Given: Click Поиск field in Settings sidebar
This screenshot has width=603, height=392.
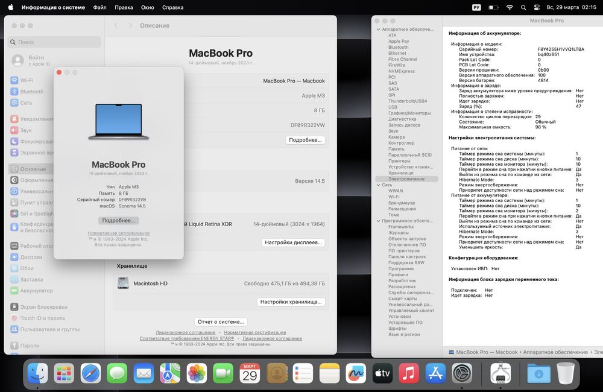Looking at the screenshot, I should [54, 42].
